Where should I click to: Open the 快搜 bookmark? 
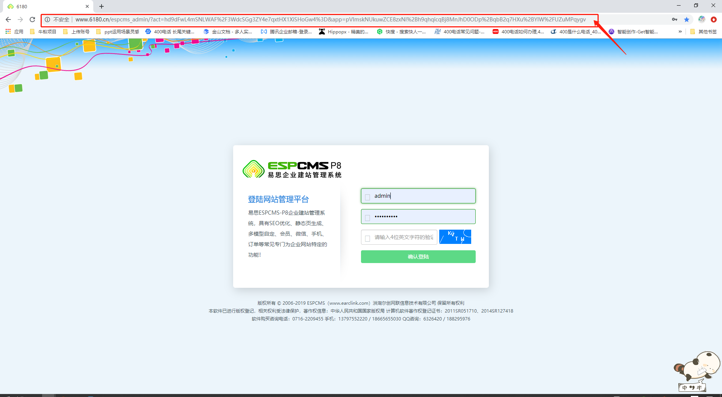click(x=402, y=32)
